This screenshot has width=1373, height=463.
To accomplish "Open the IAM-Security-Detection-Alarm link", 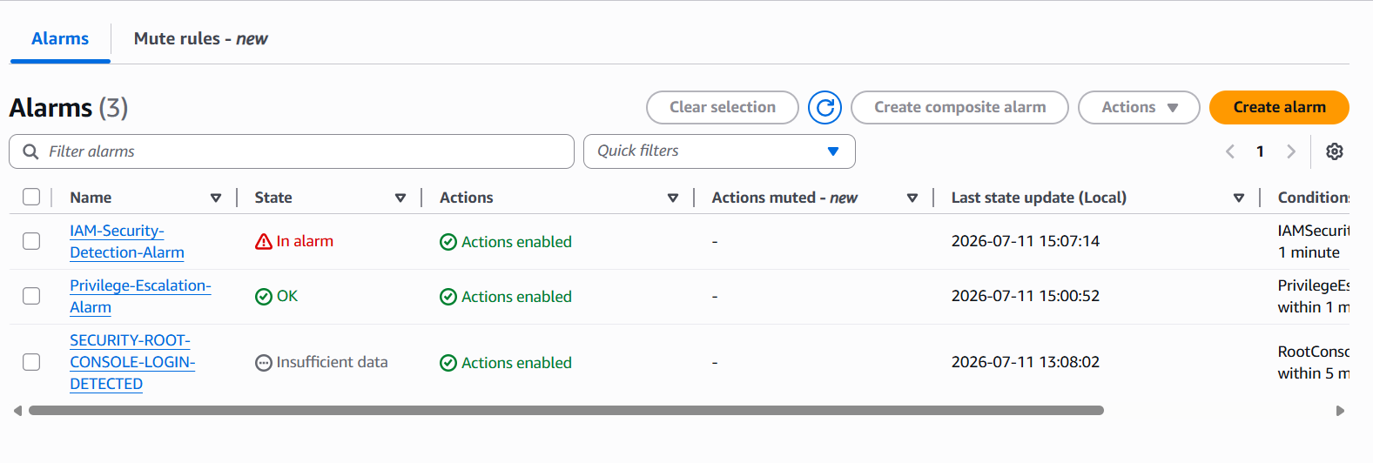I will (127, 241).
